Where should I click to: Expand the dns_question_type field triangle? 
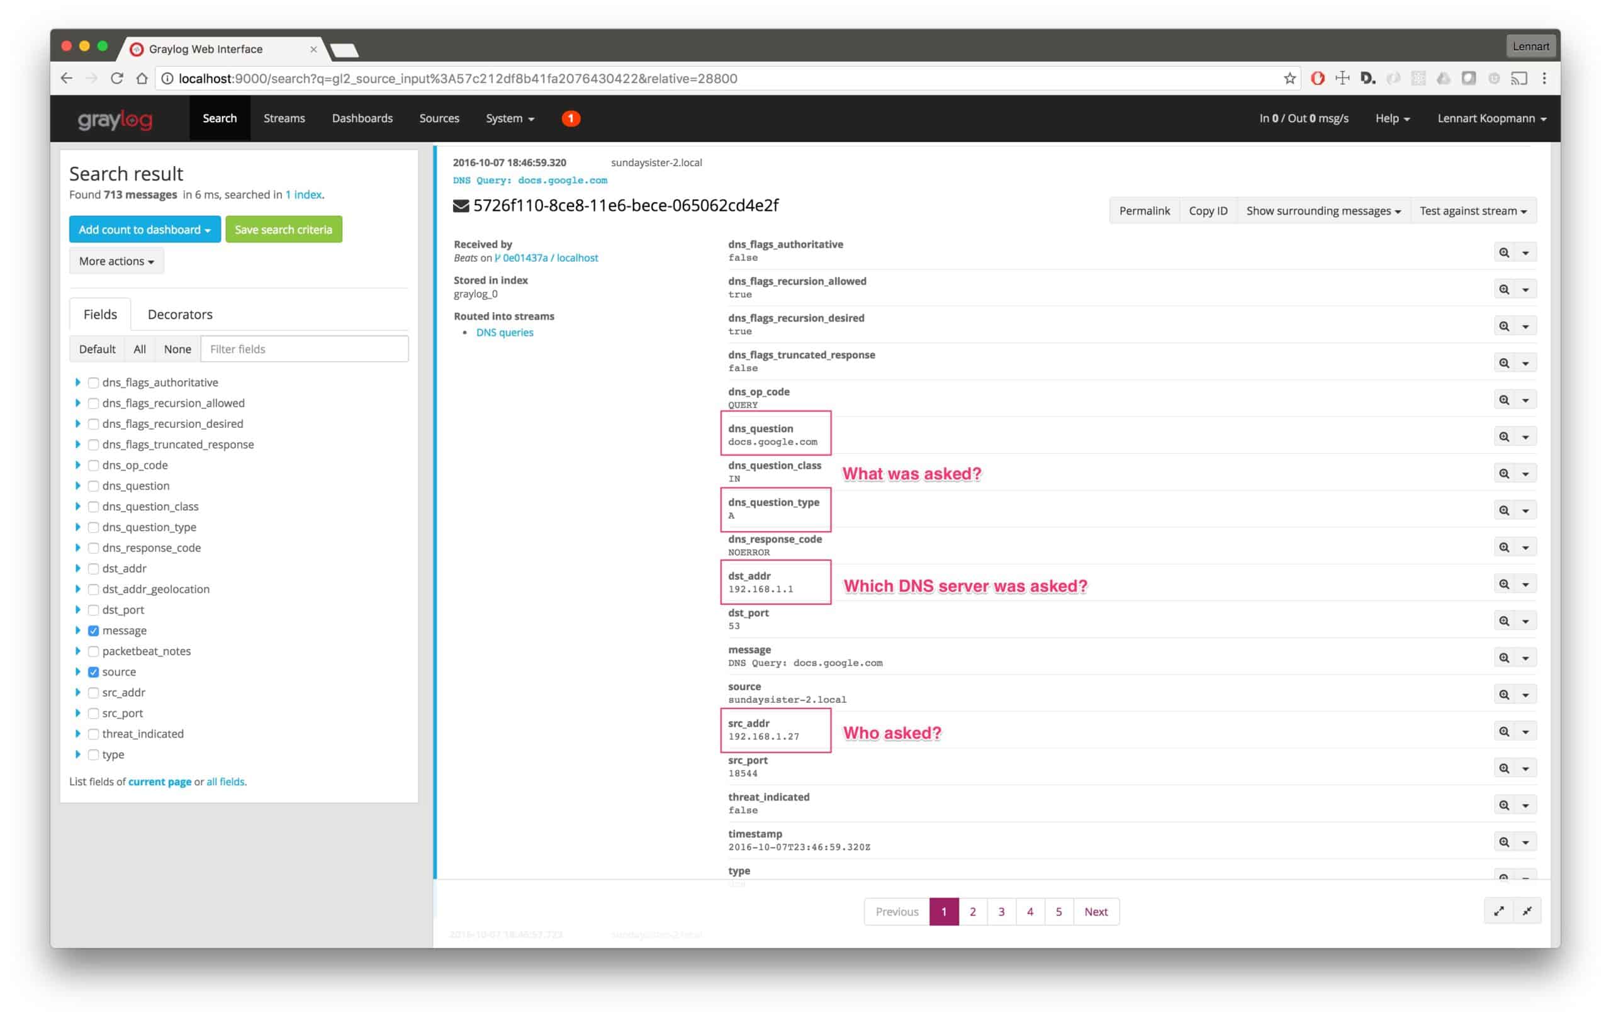tap(77, 527)
